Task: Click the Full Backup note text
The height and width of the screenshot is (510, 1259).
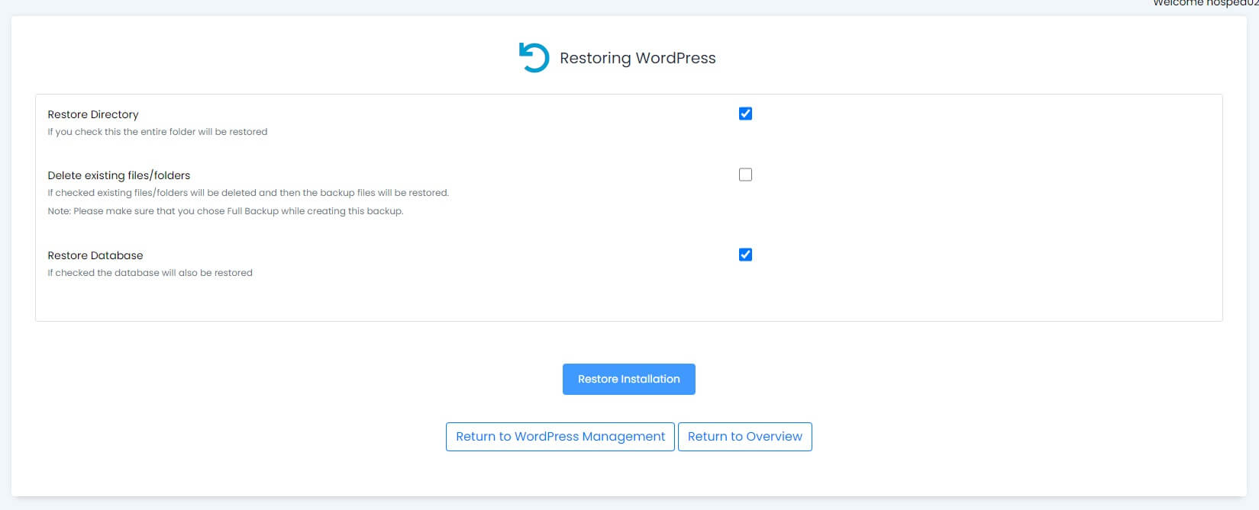Action: (x=225, y=211)
